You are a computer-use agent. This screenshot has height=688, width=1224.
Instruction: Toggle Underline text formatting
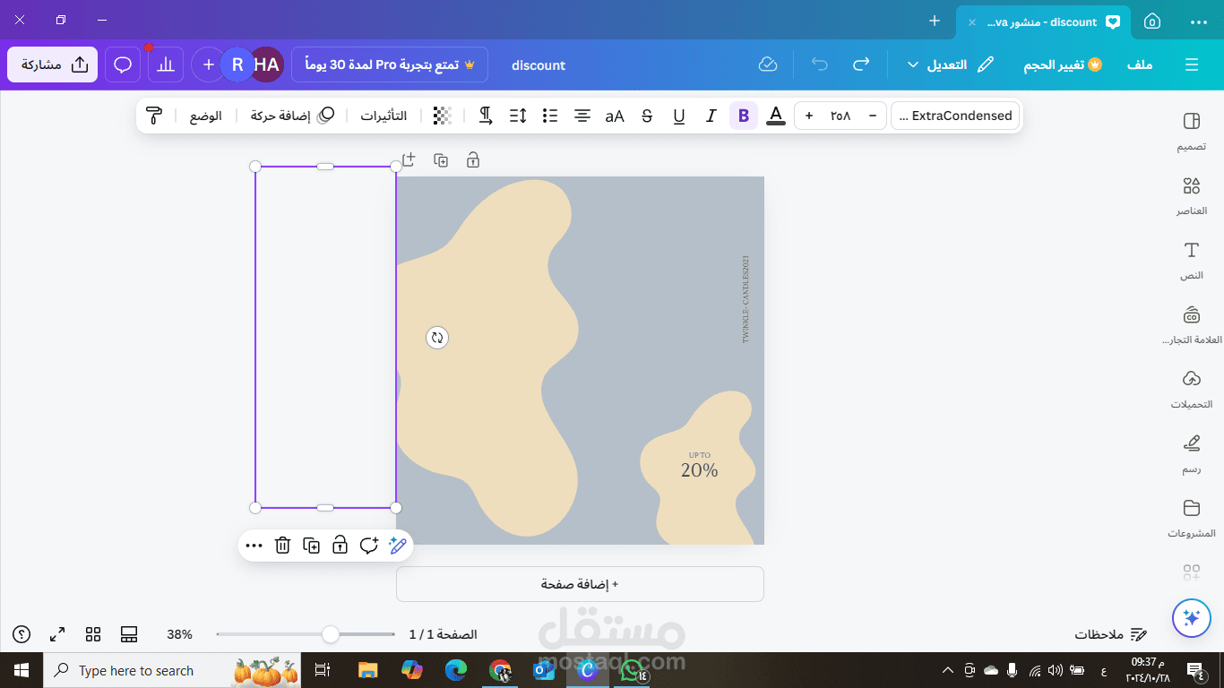pos(679,116)
